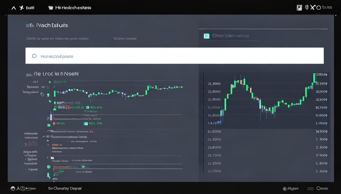The image size is (341, 194).
Task: Expand the green up-arrow at top of left chart list
Action: point(50,82)
